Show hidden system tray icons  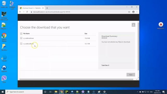click(138, 92)
